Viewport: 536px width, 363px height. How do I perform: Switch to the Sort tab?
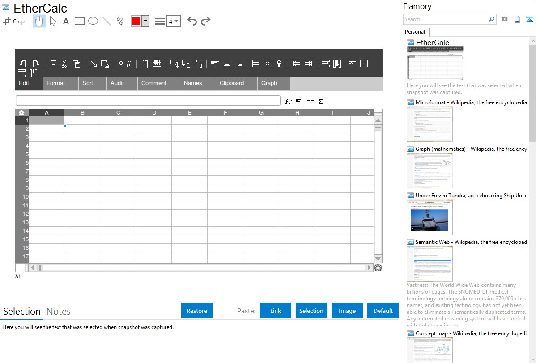click(92, 83)
